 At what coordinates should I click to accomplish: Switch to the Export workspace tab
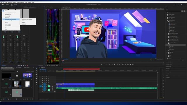click(15, 5)
